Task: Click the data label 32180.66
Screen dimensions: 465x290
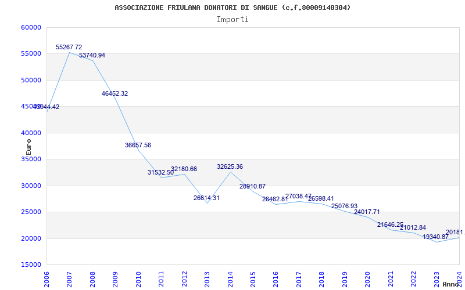Action: pyautogui.click(x=184, y=169)
